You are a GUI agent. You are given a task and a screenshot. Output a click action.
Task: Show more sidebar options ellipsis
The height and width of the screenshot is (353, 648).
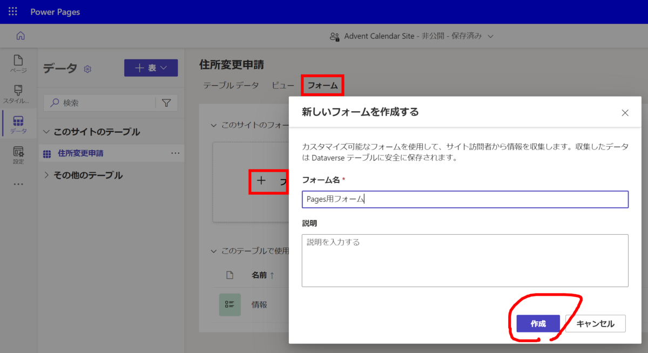coord(18,184)
